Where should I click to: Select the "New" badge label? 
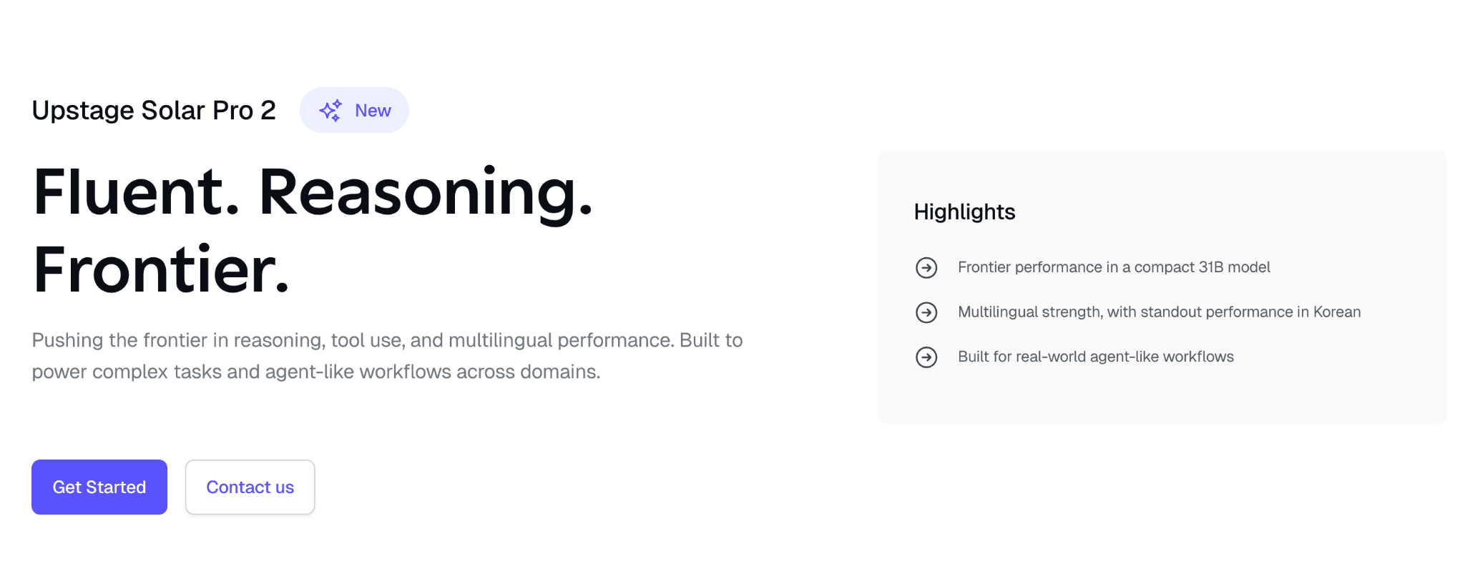point(373,111)
